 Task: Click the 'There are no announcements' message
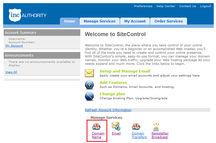point(42,63)
